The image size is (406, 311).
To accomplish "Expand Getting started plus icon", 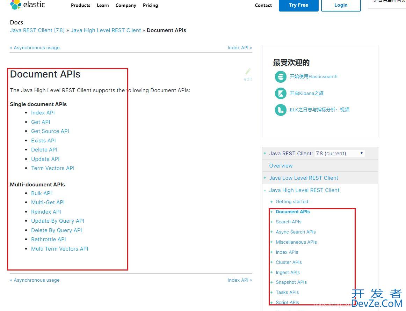I will [x=271, y=201].
